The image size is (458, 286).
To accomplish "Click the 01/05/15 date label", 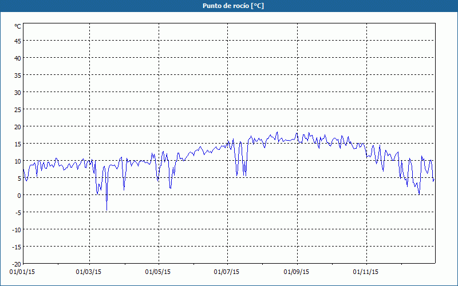I will pyautogui.click(x=158, y=272).
